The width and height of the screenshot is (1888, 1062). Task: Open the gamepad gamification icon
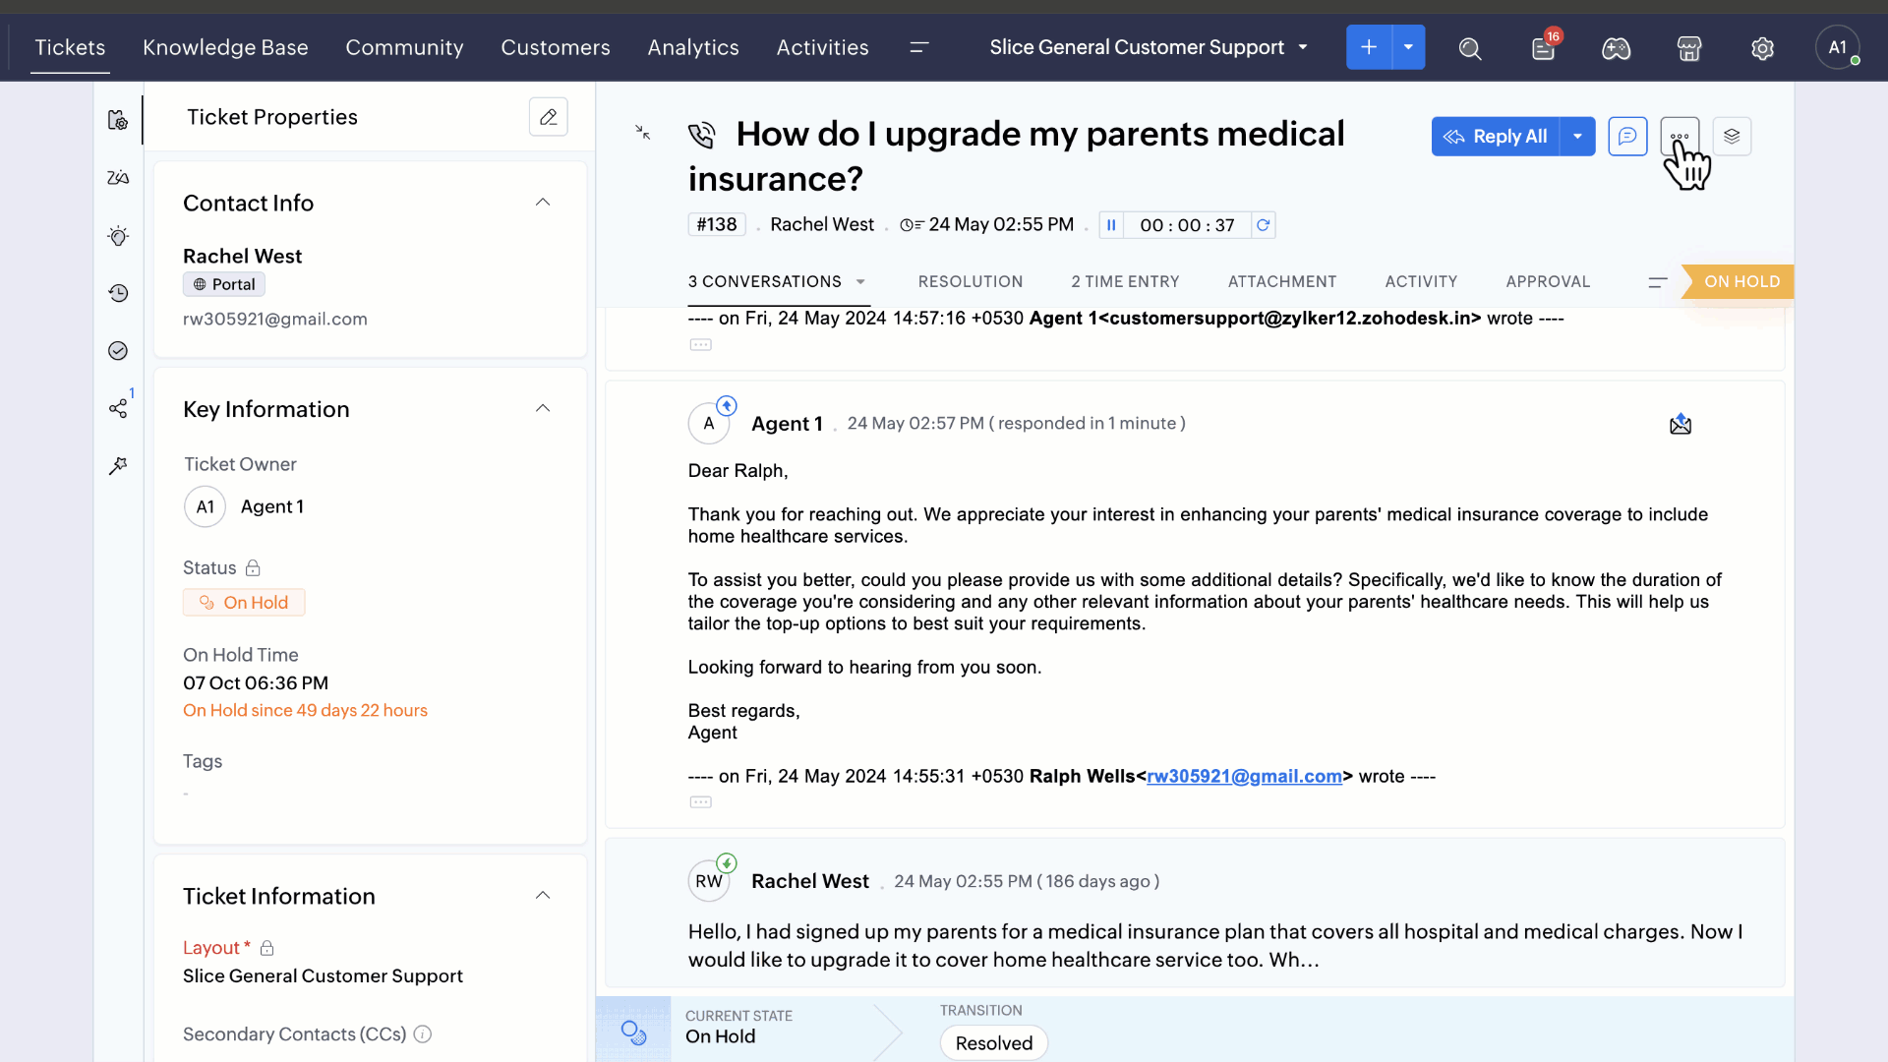click(1617, 48)
